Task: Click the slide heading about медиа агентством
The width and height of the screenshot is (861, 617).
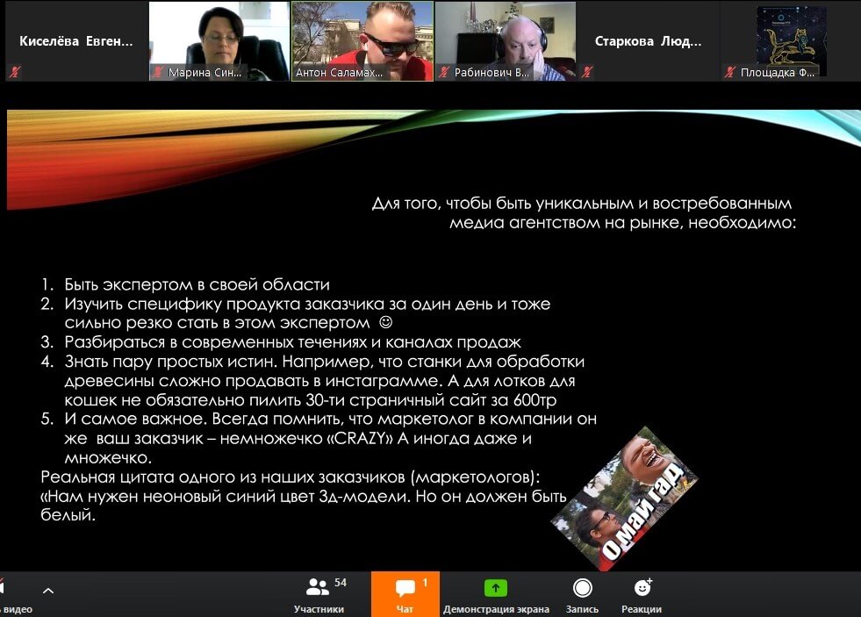Action: (584, 213)
